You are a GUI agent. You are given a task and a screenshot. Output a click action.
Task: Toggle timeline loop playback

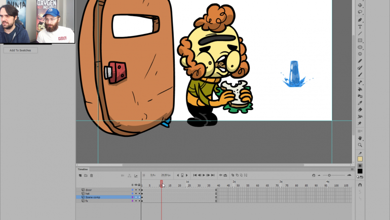tap(225, 175)
